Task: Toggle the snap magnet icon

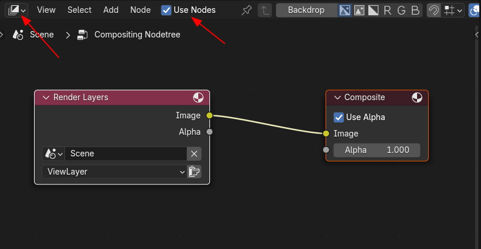Action: click(433, 10)
